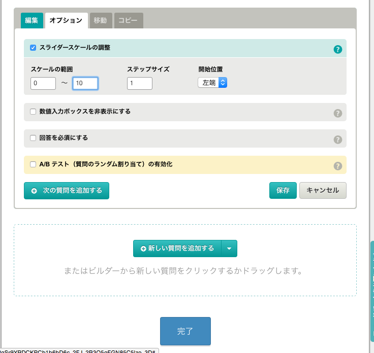Enable 数値入力ボックスを非表示にする checkbox
Image resolution: width=374 pixels, height=353 pixels.
(33, 112)
